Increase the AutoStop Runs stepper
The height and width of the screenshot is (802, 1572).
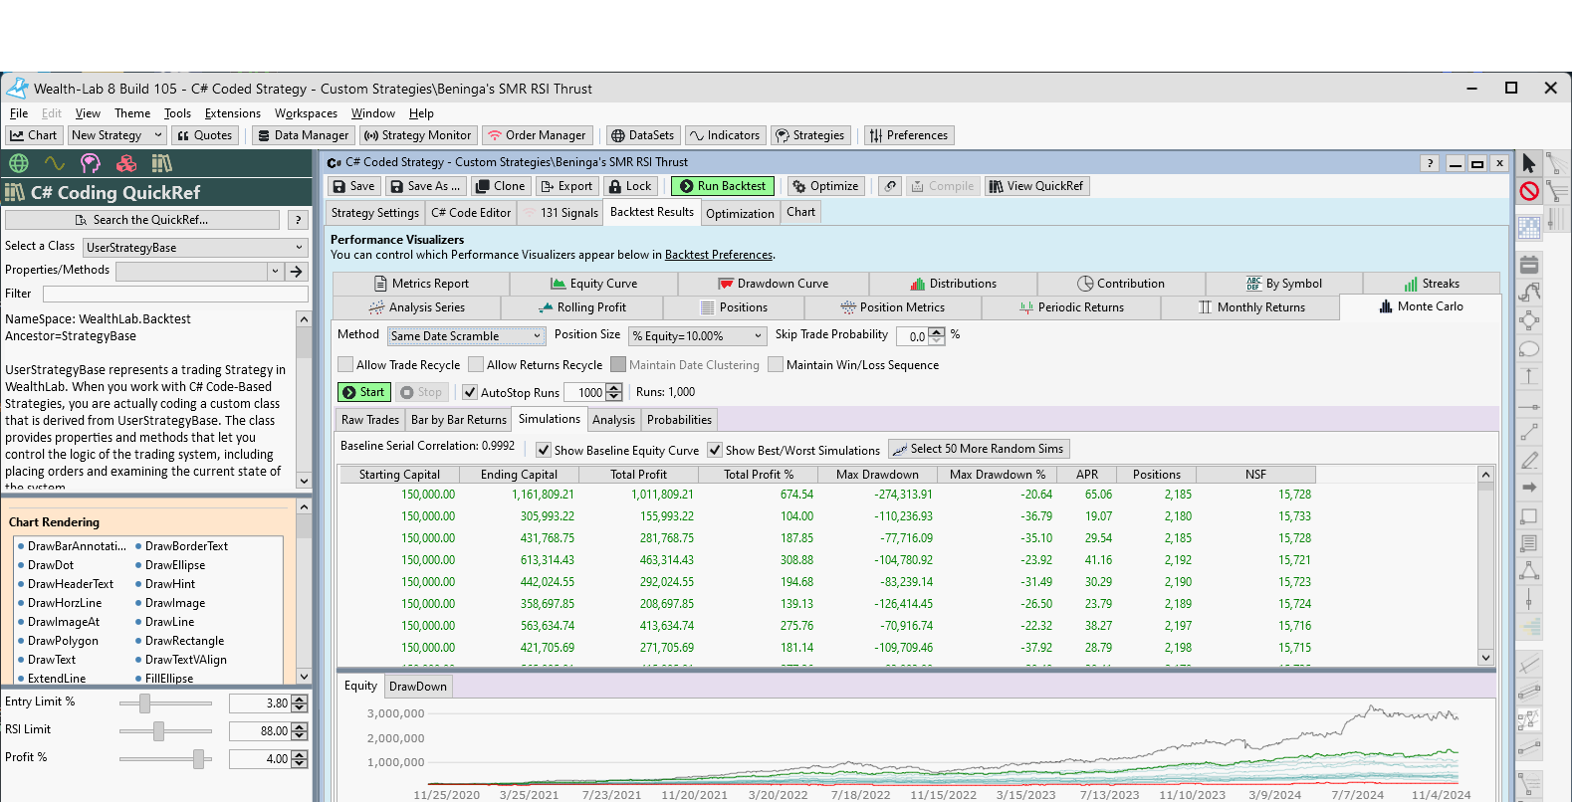point(614,388)
